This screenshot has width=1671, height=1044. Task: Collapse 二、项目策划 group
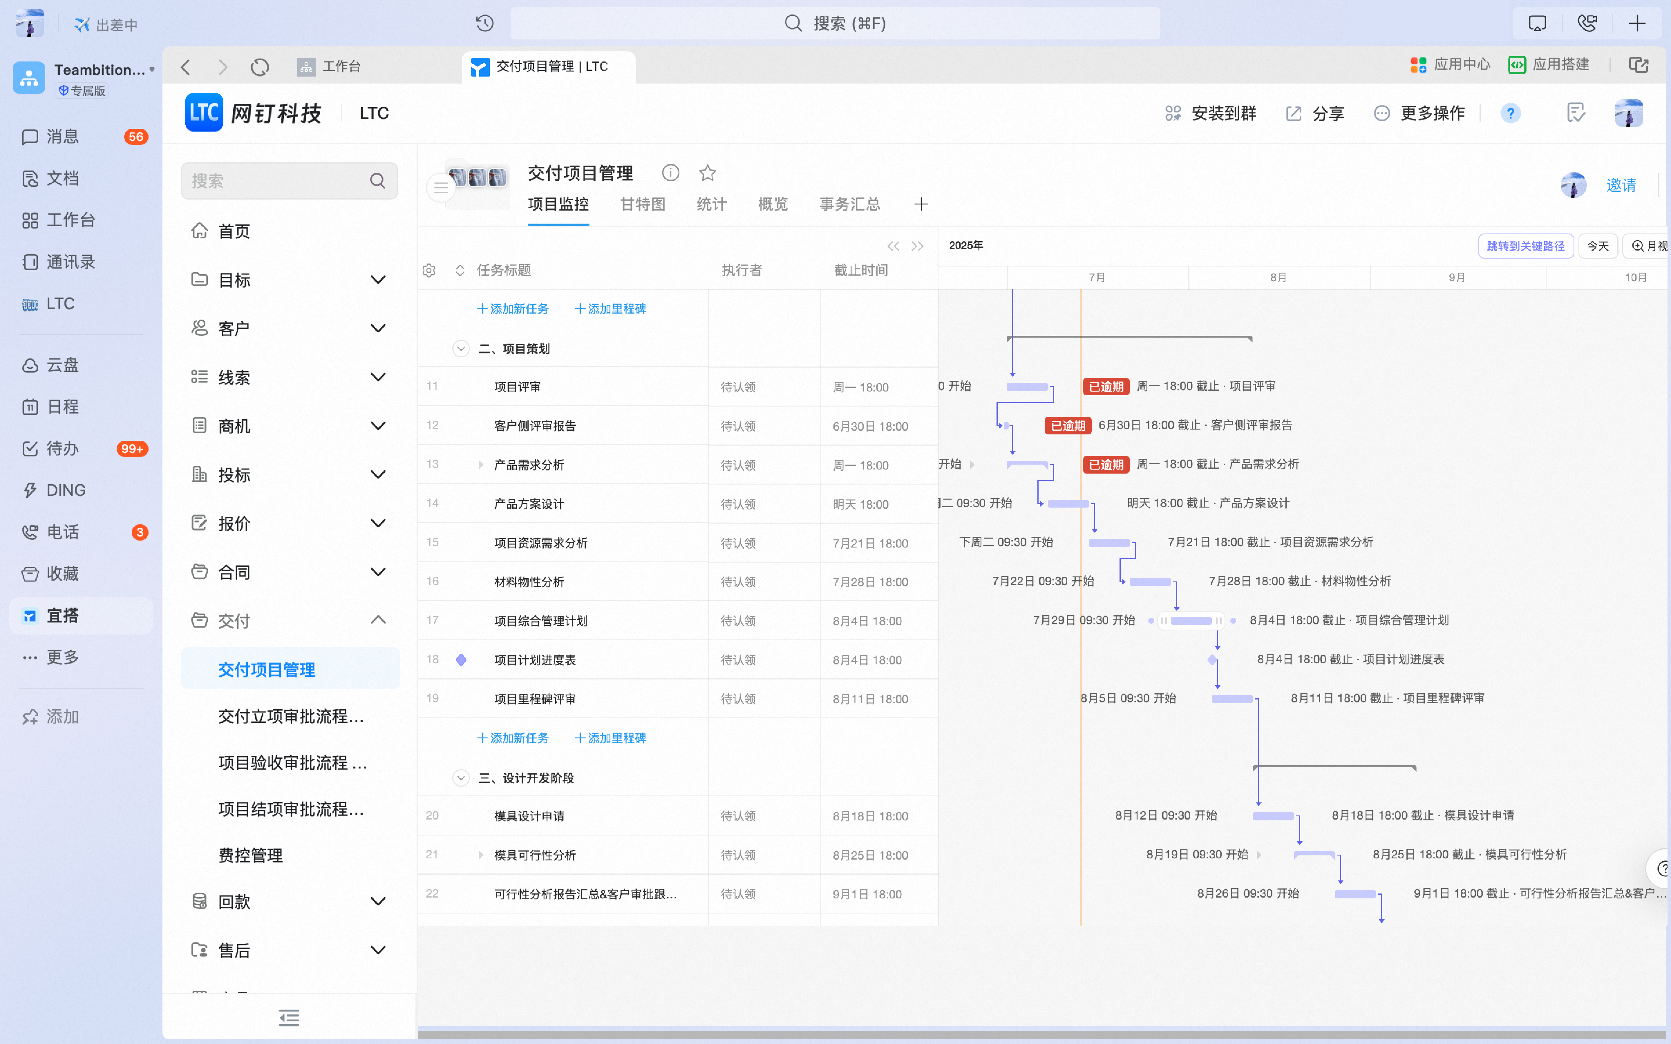point(461,348)
